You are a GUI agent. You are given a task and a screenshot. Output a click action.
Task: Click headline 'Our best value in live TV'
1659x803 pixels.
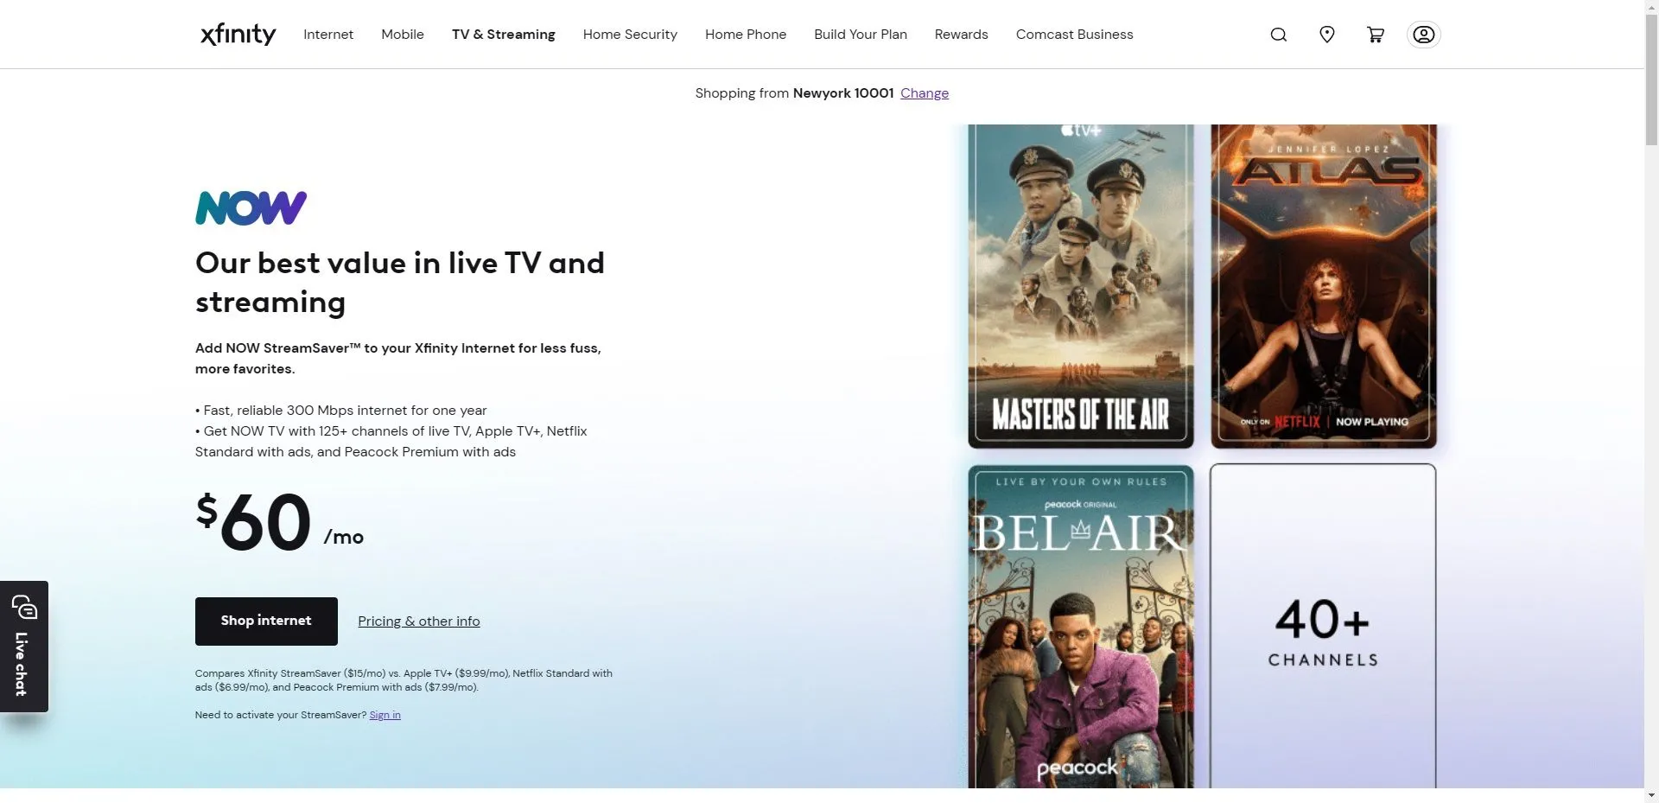400,283
